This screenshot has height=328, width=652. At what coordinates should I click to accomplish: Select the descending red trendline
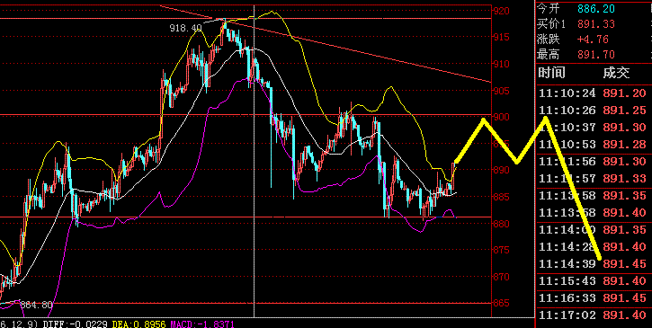(x=325, y=44)
